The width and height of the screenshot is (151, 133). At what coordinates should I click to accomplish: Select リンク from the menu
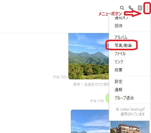click(119, 62)
